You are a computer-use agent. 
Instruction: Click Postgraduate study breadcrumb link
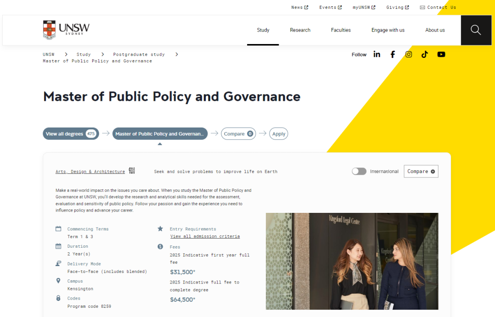pyautogui.click(x=139, y=54)
